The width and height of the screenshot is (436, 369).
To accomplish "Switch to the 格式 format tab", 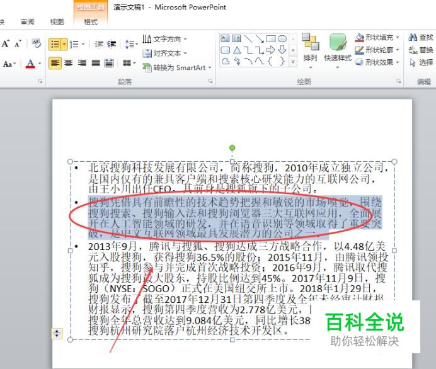I will coord(91,22).
